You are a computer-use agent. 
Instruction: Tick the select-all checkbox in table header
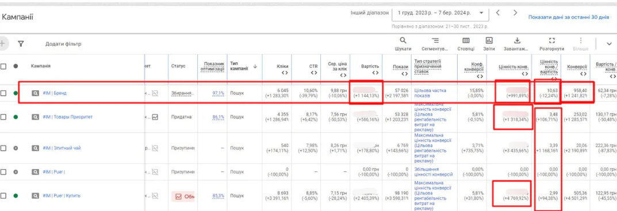click(x=3, y=67)
